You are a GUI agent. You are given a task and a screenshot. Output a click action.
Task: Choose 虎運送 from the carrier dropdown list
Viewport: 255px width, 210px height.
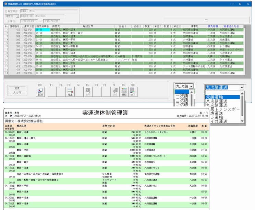point(217,113)
